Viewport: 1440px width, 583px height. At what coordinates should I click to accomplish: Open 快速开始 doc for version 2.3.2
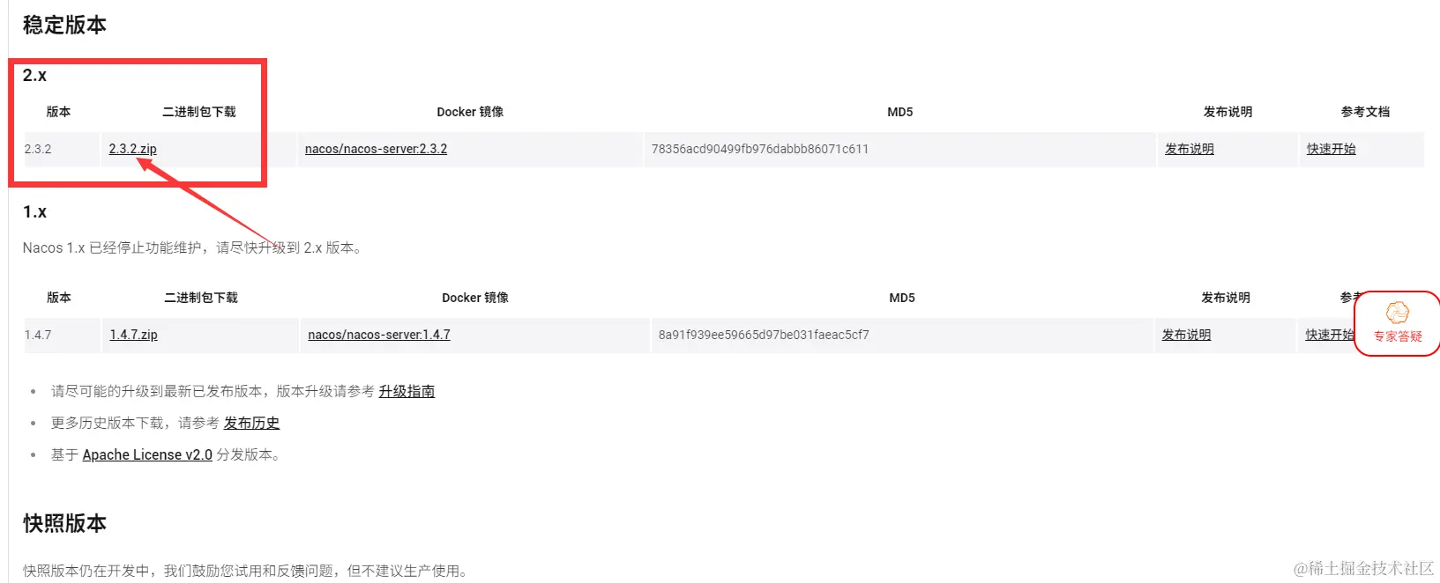click(1331, 149)
